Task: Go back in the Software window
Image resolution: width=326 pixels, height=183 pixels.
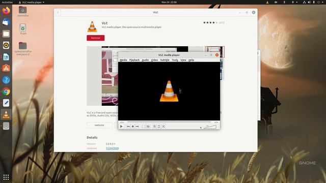Action: [x=58, y=12]
